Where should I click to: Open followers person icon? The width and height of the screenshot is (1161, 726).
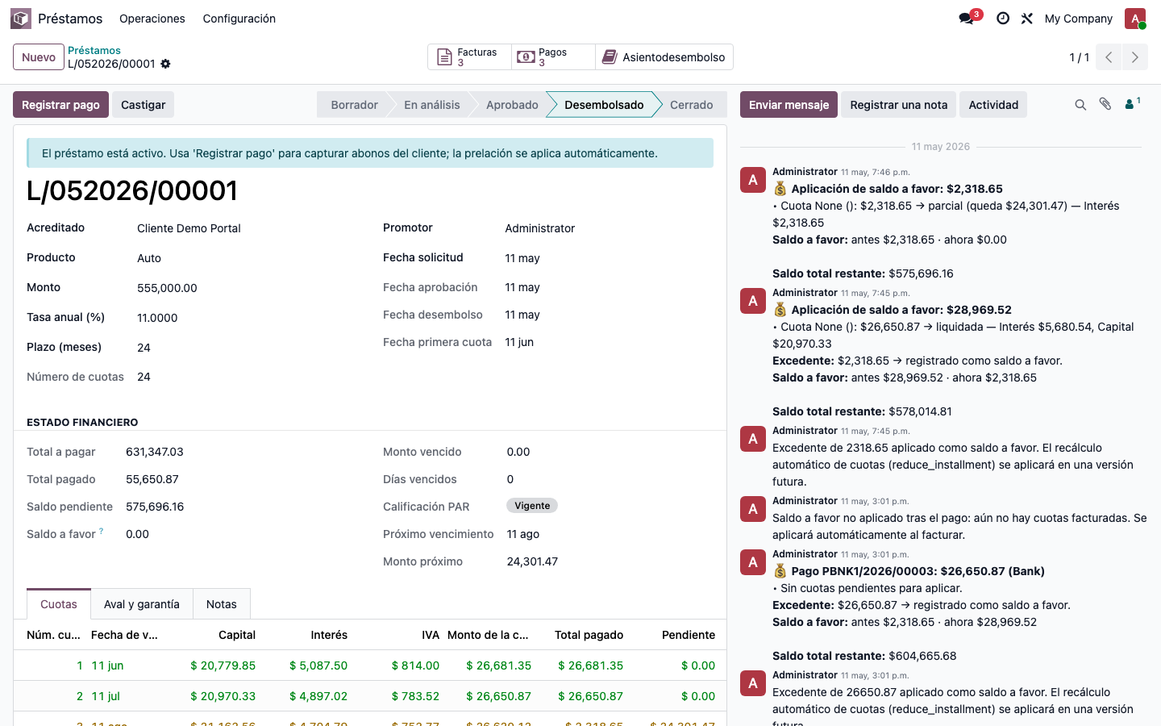point(1132,104)
